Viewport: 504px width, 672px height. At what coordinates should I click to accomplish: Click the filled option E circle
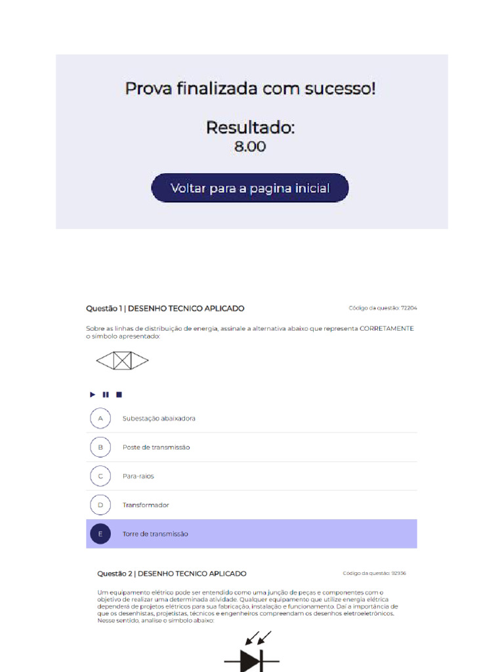(100, 534)
